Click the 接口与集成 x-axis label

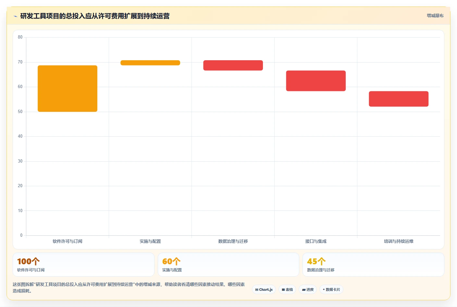click(x=316, y=241)
